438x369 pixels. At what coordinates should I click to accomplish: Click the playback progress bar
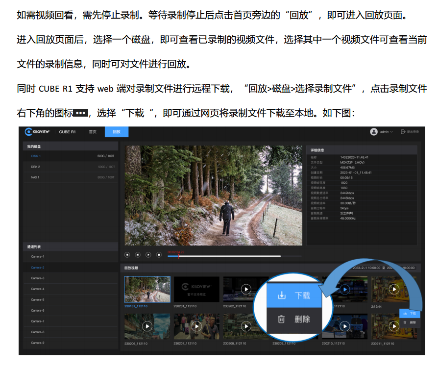point(235,256)
